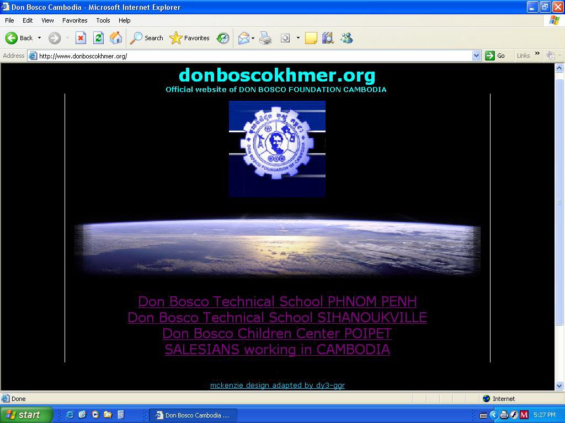Follow the SALESIANS working in CAMBODIA link
This screenshot has width=565, height=423.
(277, 349)
